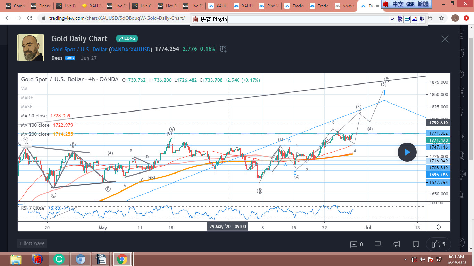The width and height of the screenshot is (474, 266).
Task: Toggle the traditional Chinese 繁 button
Action: point(400,19)
